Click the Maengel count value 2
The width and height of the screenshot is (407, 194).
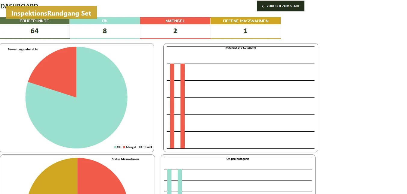175,31
